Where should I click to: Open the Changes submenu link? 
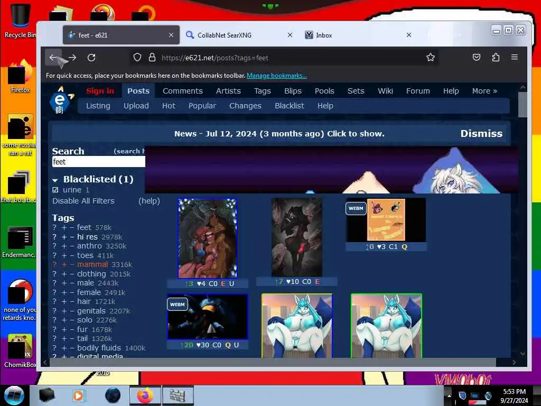click(x=245, y=106)
